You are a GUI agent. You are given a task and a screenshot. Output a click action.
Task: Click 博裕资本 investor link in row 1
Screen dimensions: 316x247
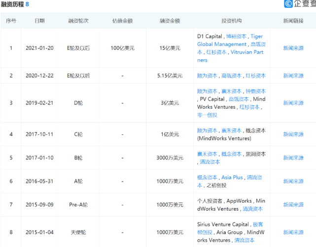[x=236, y=37]
